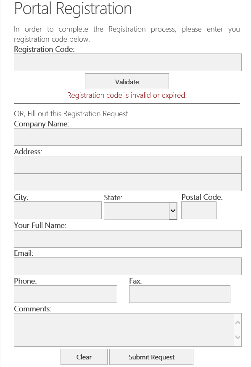Click the City input field
Image resolution: width=251 pixels, height=367 pixels.
pos(58,210)
